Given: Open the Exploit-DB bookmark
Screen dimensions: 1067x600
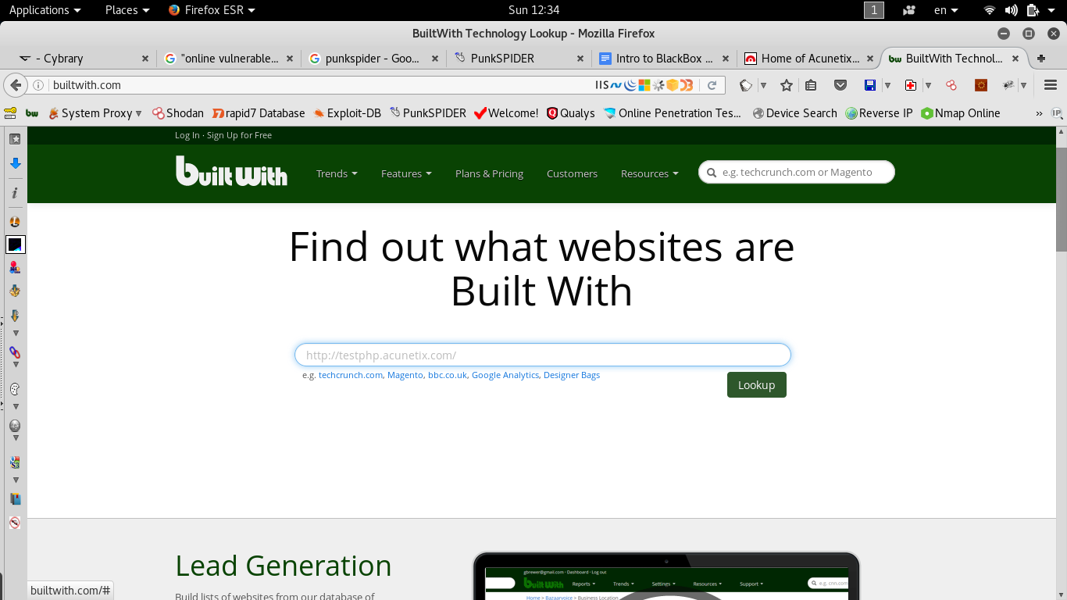Looking at the screenshot, I should point(348,113).
